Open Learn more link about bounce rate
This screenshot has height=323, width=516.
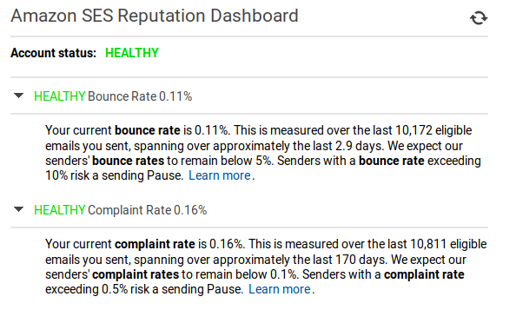(x=220, y=175)
